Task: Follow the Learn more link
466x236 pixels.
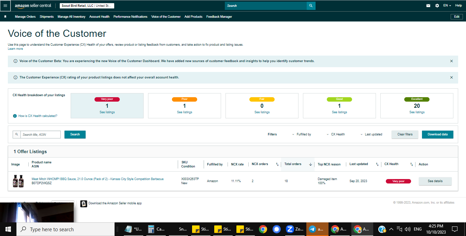Action: coord(15,49)
